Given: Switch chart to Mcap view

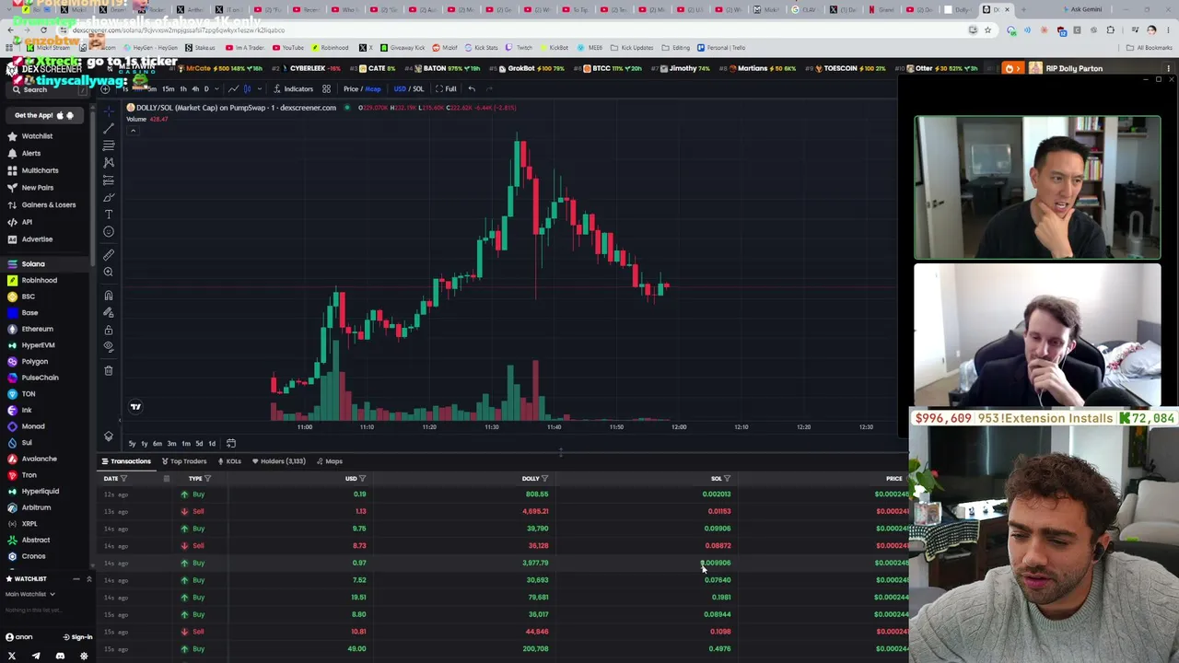Looking at the screenshot, I should tap(373, 89).
